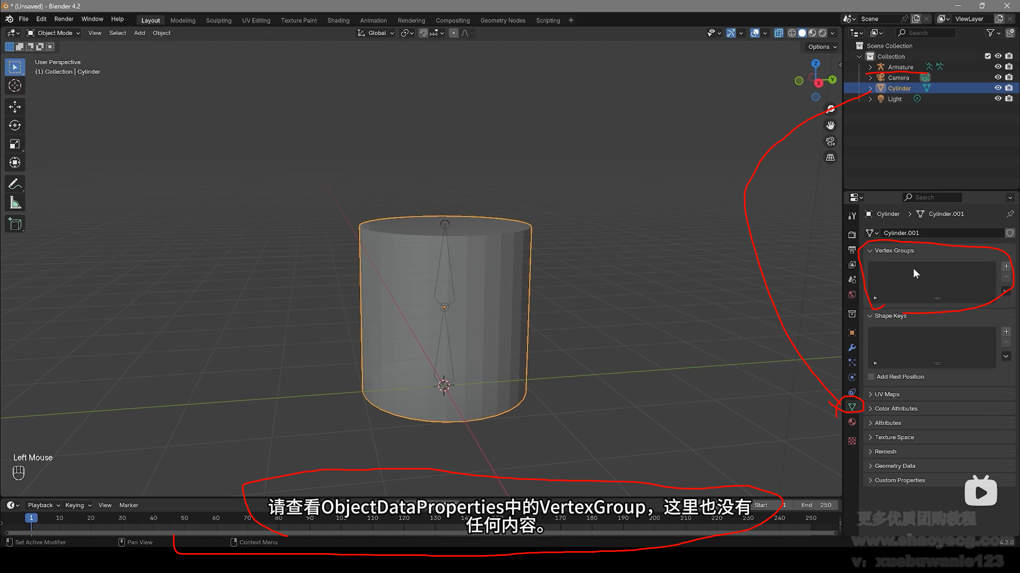1020x573 pixels.
Task: Select the Annotate tool
Action: (15, 184)
